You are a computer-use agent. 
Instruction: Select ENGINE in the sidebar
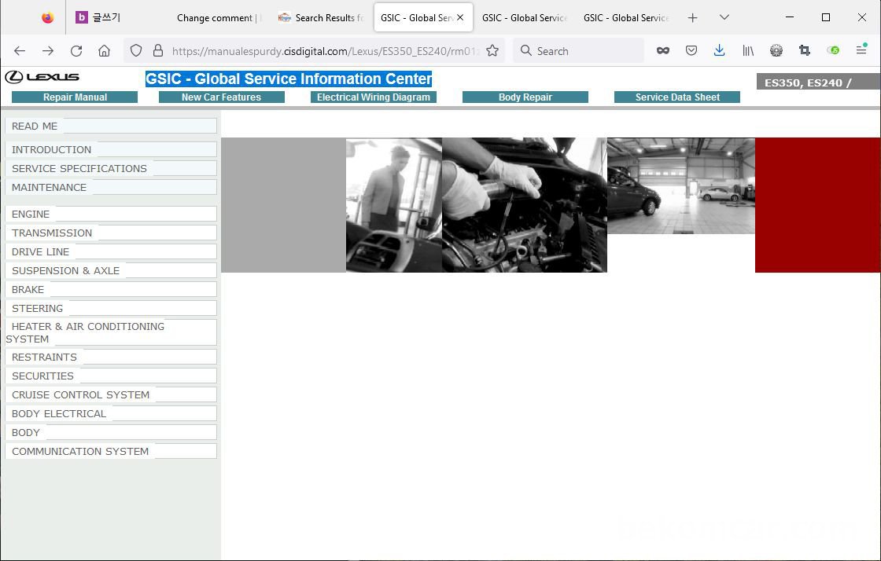[31, 214]
